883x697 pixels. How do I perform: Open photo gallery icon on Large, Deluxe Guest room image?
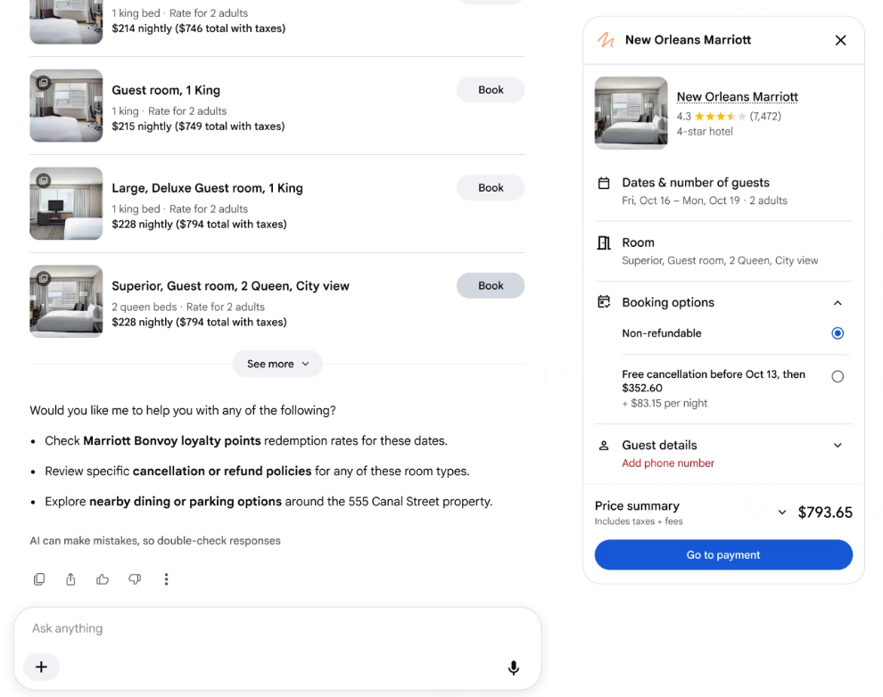pyautogui.click(x=44, y=181)
